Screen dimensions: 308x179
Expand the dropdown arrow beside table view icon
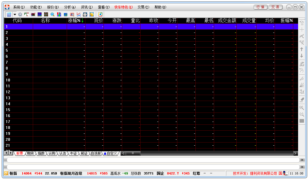coord(14,14)
